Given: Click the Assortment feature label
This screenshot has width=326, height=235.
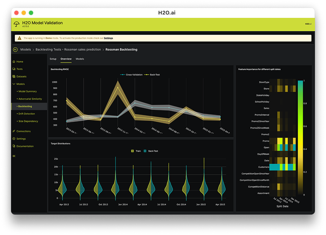Looking at the screenshot, I should (263, 193).
